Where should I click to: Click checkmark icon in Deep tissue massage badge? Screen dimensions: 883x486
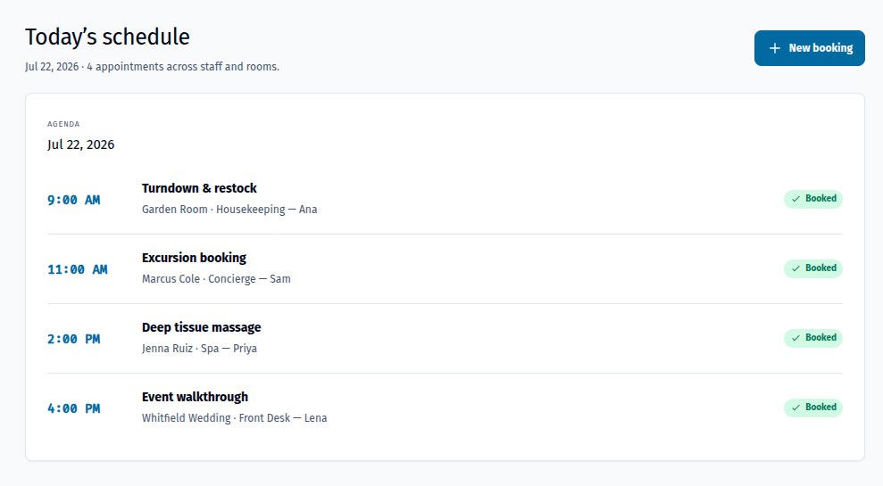coord(796,338)
